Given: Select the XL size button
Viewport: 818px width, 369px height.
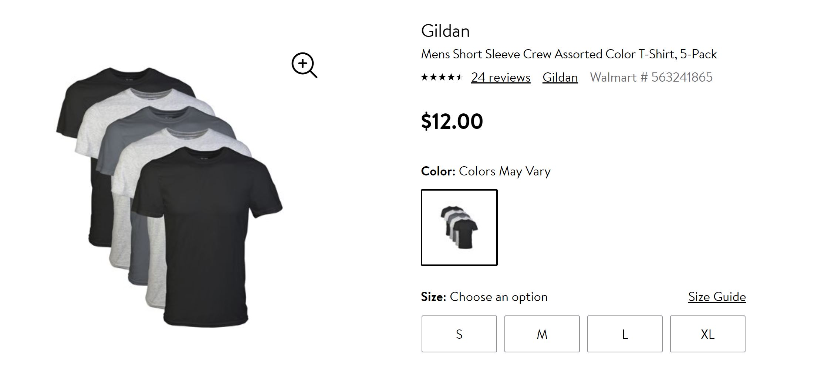Looking at the screenshot, I should (707, 334).
